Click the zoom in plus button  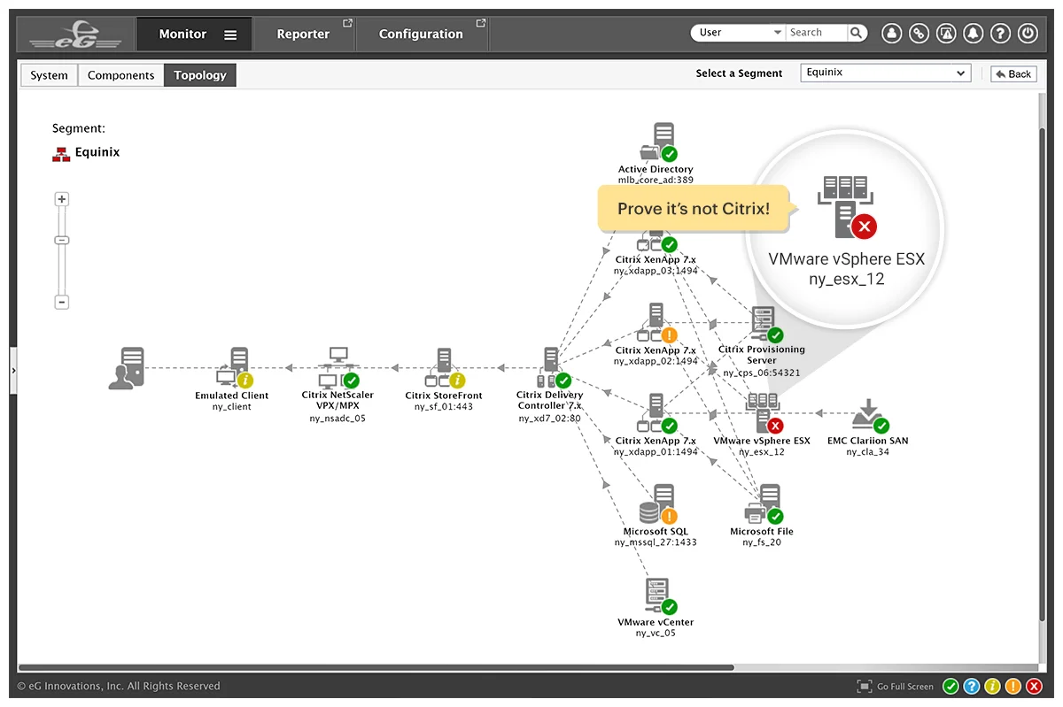62,199
